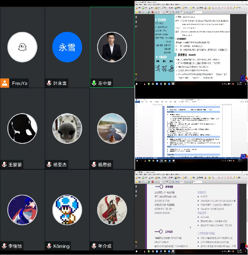The width and height of the screenshot is (248, 255).
Task: Click the 李佳旭 participant name label
Action: point(15,246)
